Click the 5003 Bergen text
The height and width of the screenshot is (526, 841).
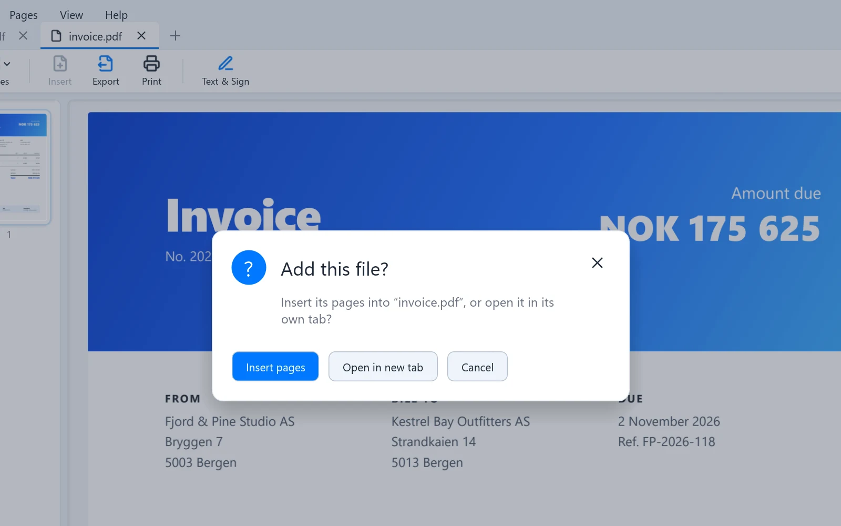tap(201, 463)
